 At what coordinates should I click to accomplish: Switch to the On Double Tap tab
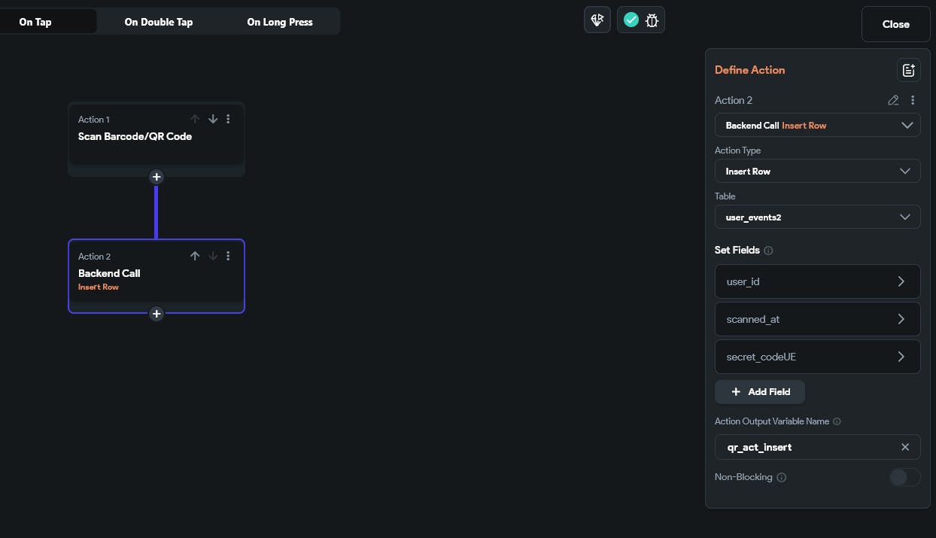tap(159, 22)
